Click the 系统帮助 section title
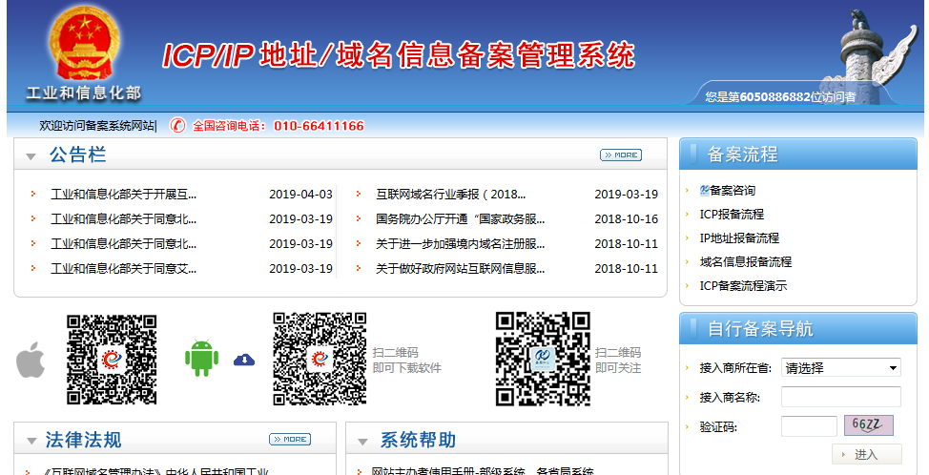The image size is (929, 475). (x=418, y=440)
